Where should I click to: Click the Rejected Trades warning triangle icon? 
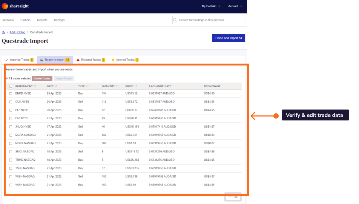78,60
